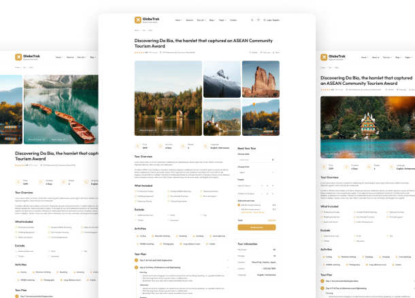This screenshot has width=415, height=298.
Task: Open the Contact item in the center header
Action: [x=233, y=20]
